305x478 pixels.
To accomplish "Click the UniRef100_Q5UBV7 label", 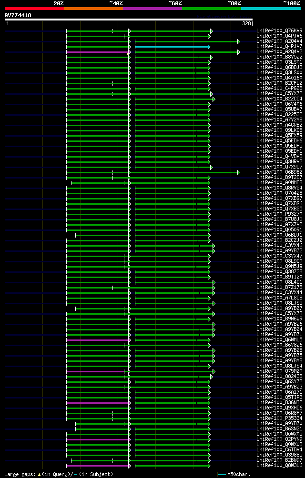I will pos(279,109).
